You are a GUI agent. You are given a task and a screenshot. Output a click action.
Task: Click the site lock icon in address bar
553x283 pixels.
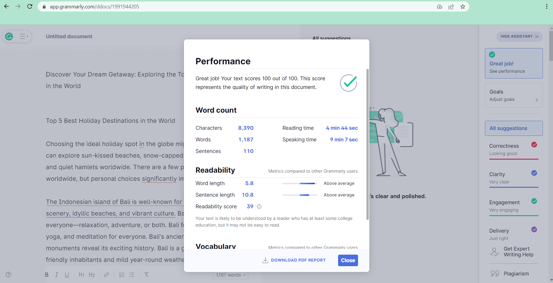(x=44, y=7)
